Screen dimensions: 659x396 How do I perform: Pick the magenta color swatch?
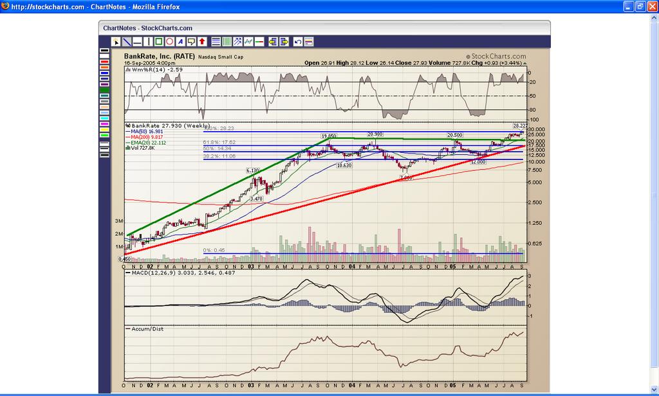(x=104, y=124)
